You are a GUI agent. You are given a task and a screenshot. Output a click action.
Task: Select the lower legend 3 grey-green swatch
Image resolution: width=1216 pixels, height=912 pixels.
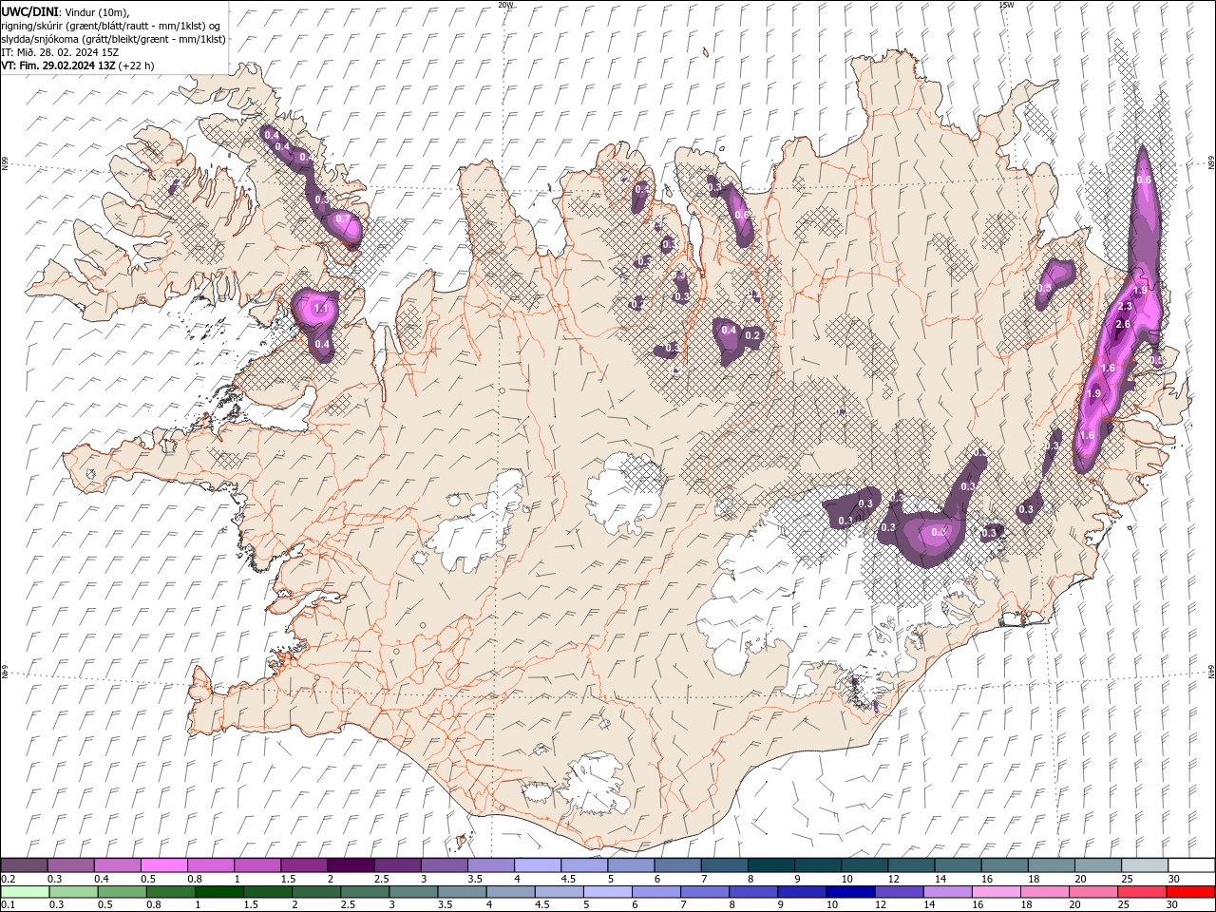pyautogui.click(x=413, y=892)
